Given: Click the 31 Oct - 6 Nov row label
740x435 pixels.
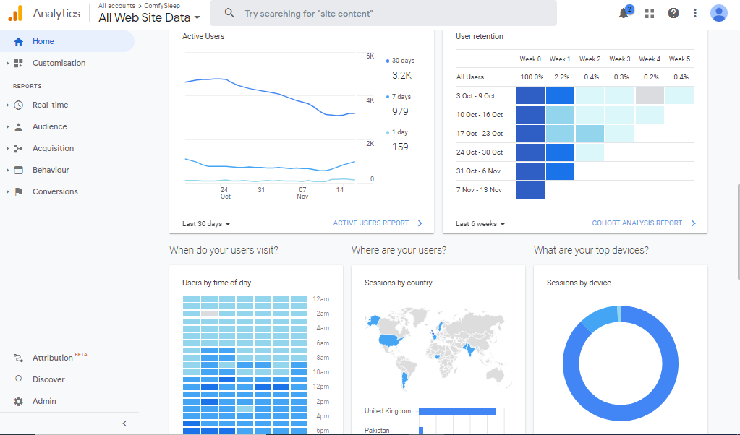Looking at the screenshot, I should click(478, 171).
